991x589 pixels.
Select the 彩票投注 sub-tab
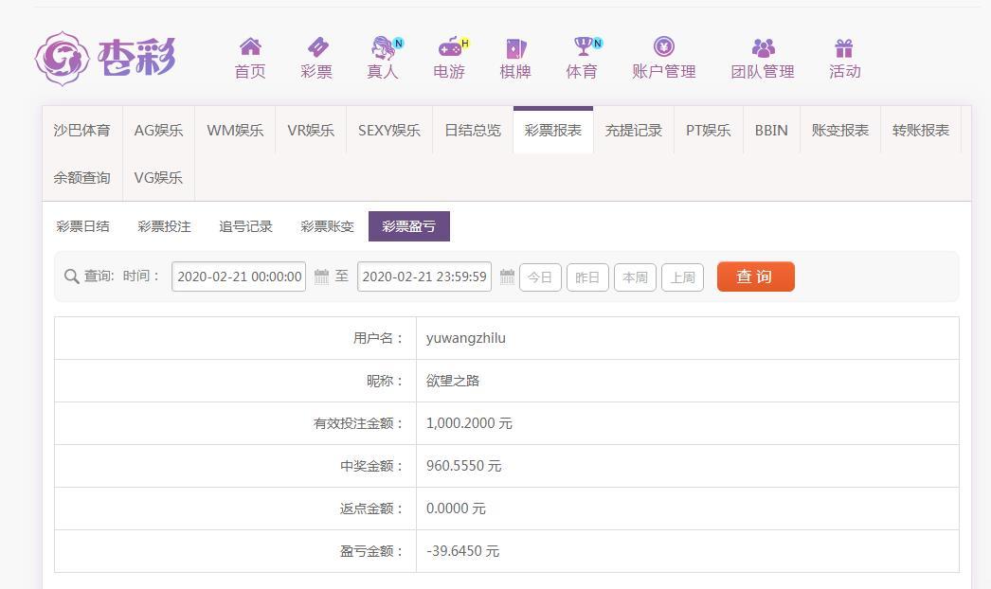pos(164,226)
